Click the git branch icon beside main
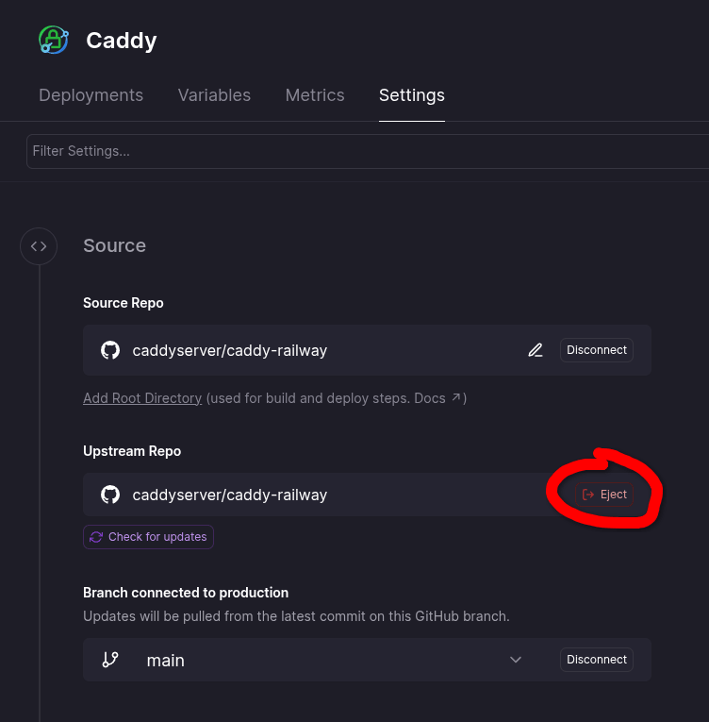The width and height of the screenshot is (709, 722). click(x=110, y=660)
